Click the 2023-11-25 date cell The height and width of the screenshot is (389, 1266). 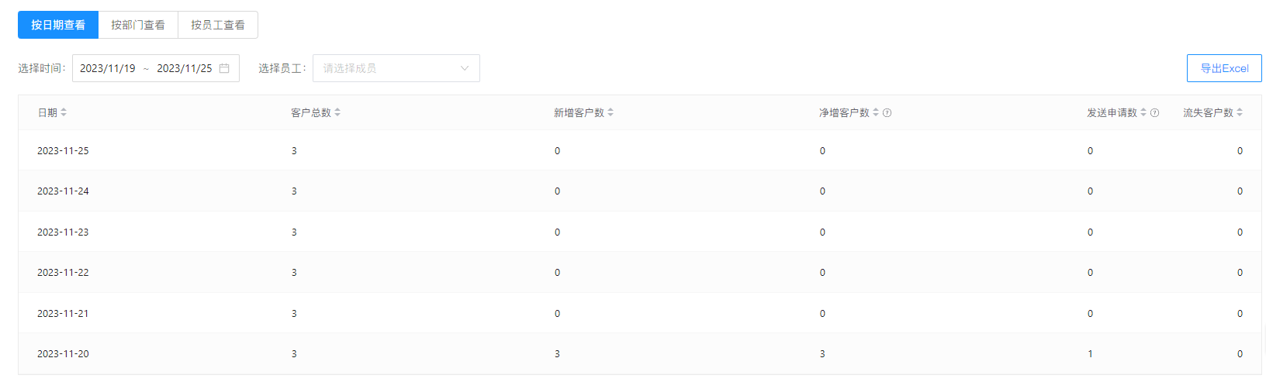click(x=63, y=151)
